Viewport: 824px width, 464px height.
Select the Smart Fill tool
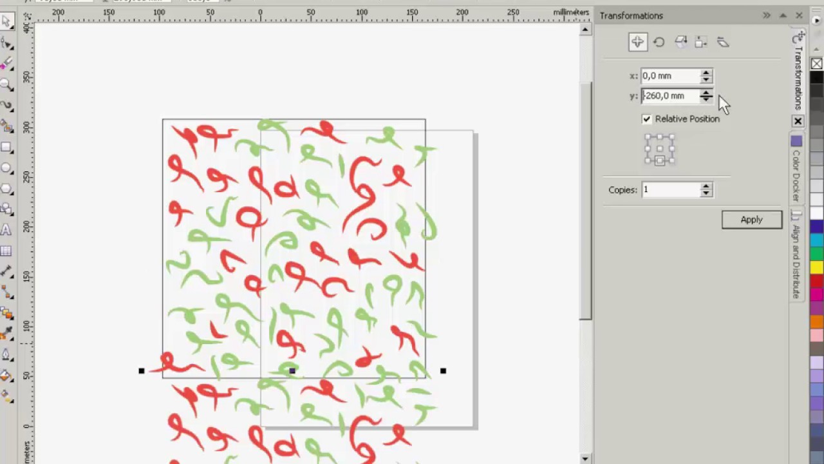[6, 126]
